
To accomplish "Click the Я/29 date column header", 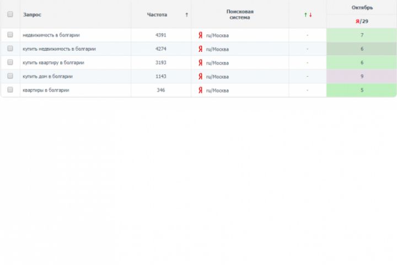I will pos(362,21).
